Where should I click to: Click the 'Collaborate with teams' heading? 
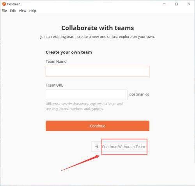[97, 28]
